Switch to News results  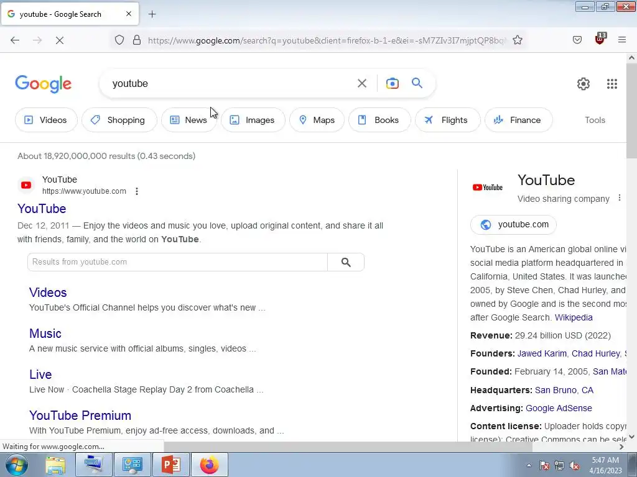[189, 120]
